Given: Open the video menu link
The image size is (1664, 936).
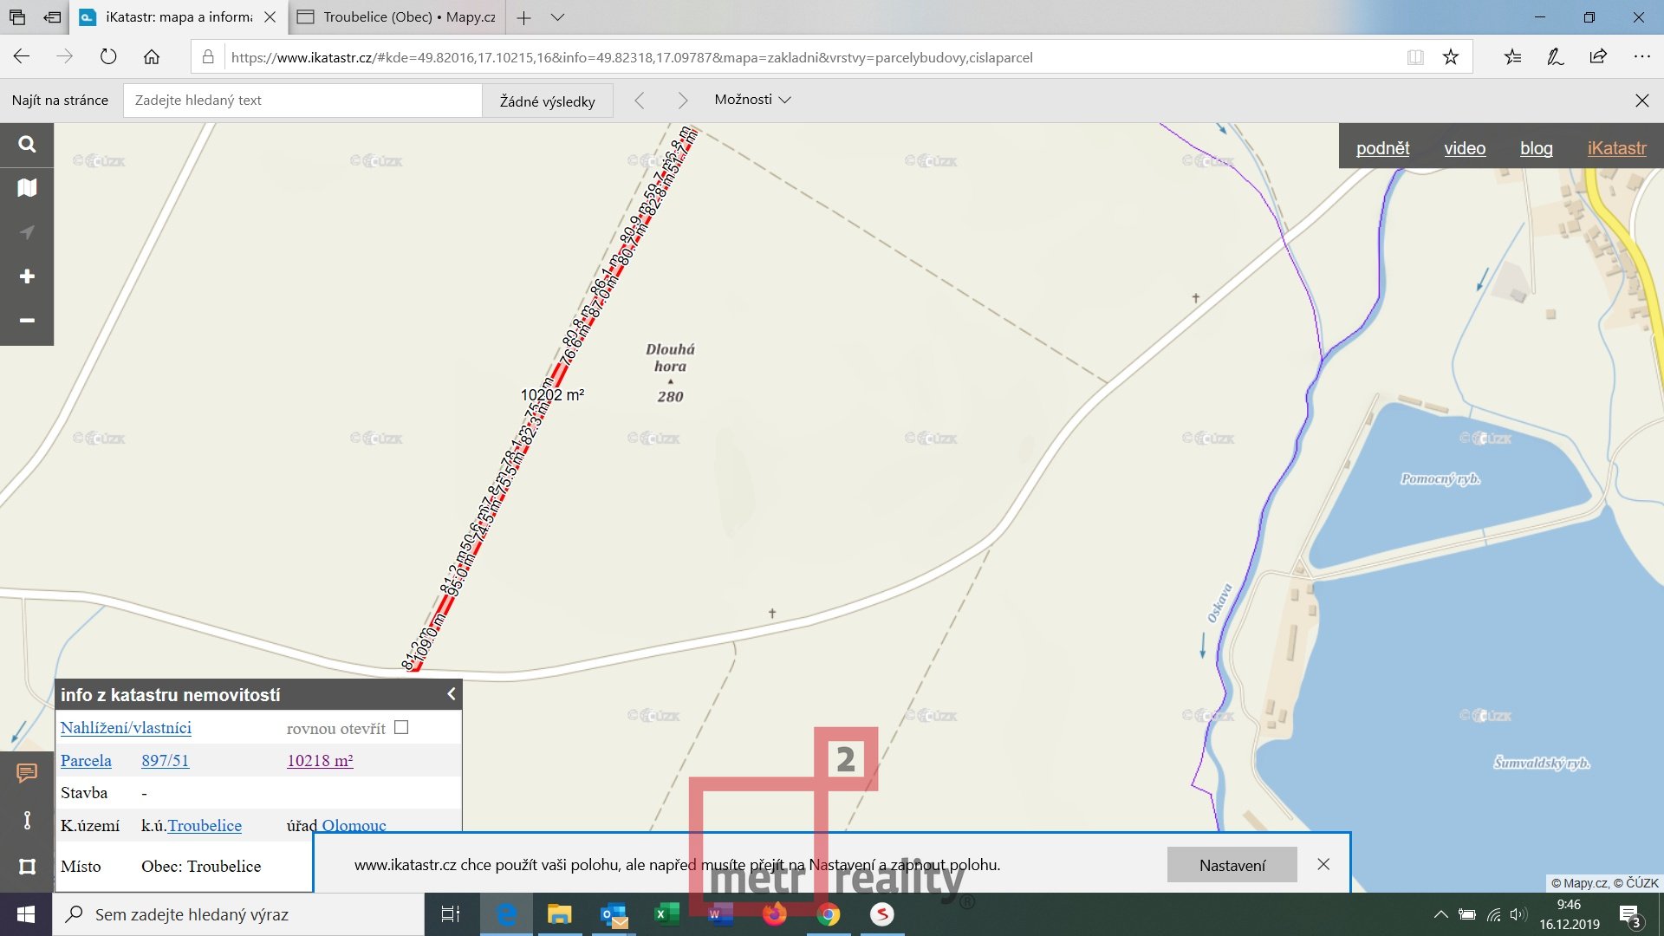Looking at the screenshot, I should 1465,148.
